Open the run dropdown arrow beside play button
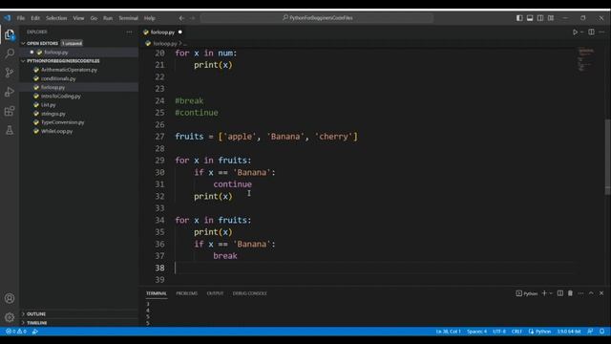Screen dimensions: 611x344 [x=582, y=32]
